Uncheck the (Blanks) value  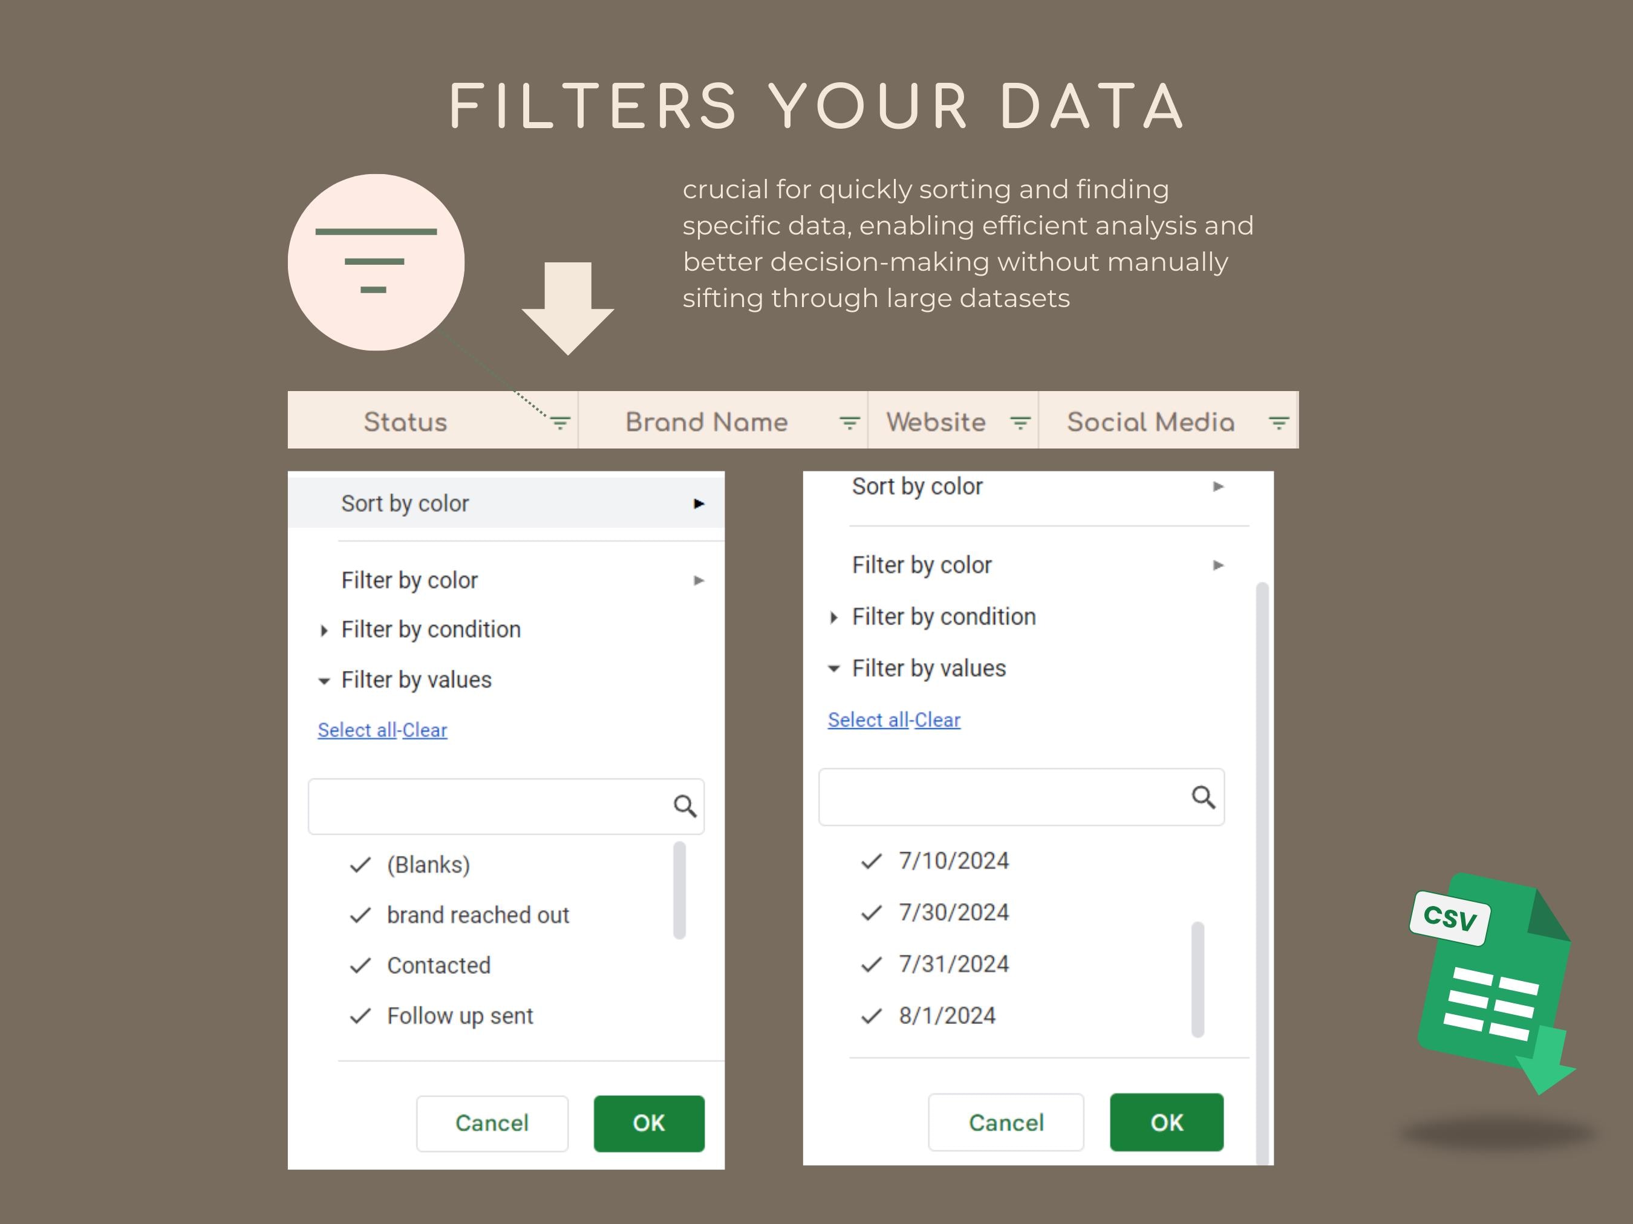click(x=359, y=864)
